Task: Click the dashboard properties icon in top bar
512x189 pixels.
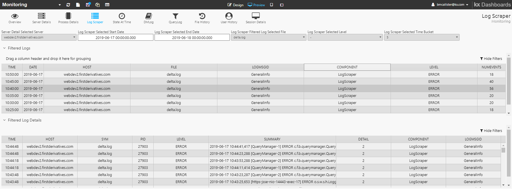Action: coord(107,5)
